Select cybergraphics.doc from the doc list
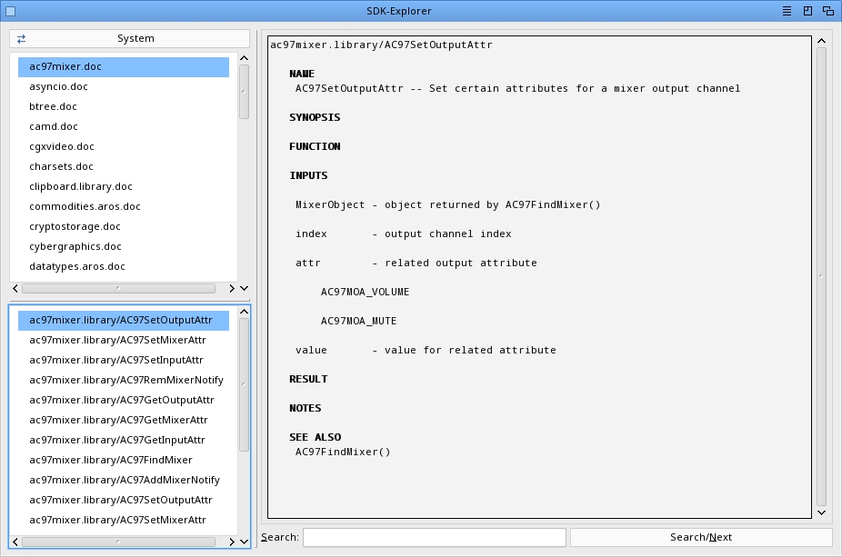Image resolution: width=842 pixels, height=557 pixels. 75,247
